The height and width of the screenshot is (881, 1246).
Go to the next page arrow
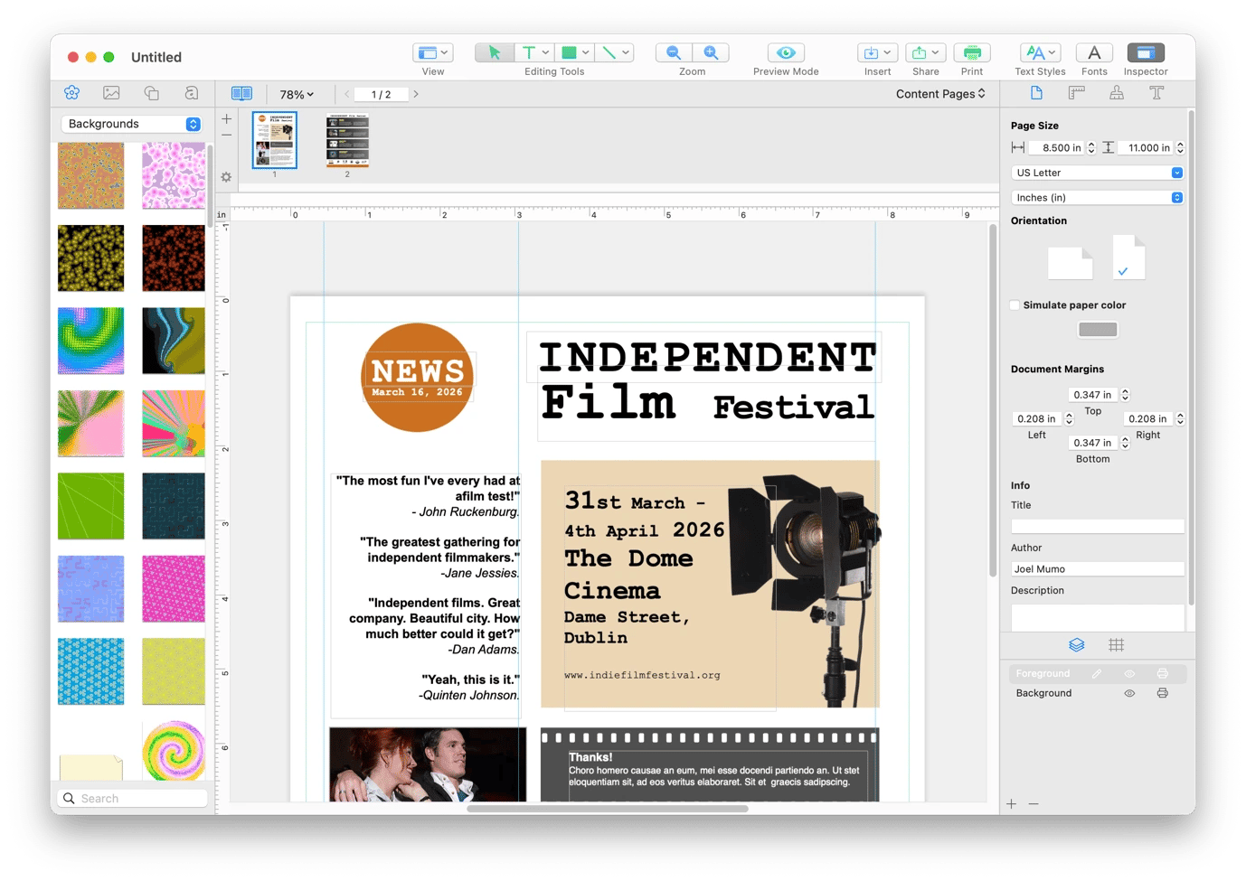(x=416, y=94)
